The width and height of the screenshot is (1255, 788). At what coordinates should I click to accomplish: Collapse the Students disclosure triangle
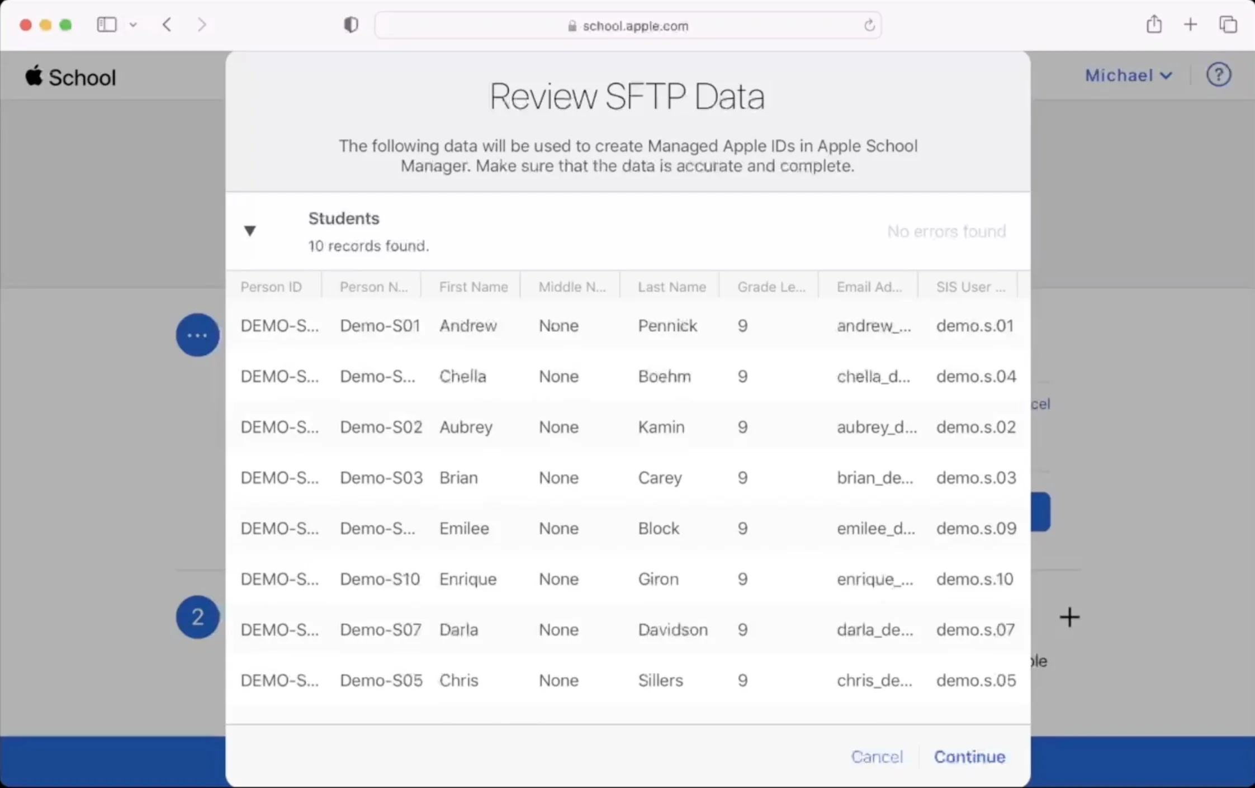tap(250, 230)
